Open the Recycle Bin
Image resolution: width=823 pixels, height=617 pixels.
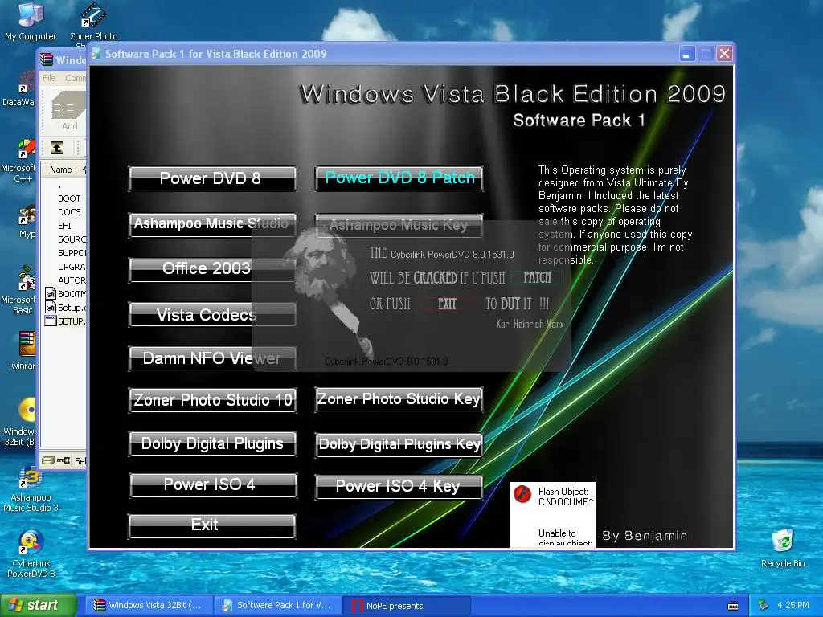tap(783, 549)
